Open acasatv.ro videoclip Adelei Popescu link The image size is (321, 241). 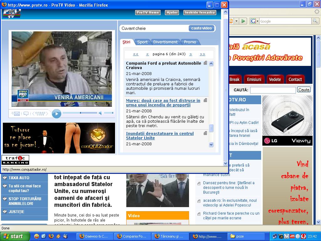[x=230, y=203]
